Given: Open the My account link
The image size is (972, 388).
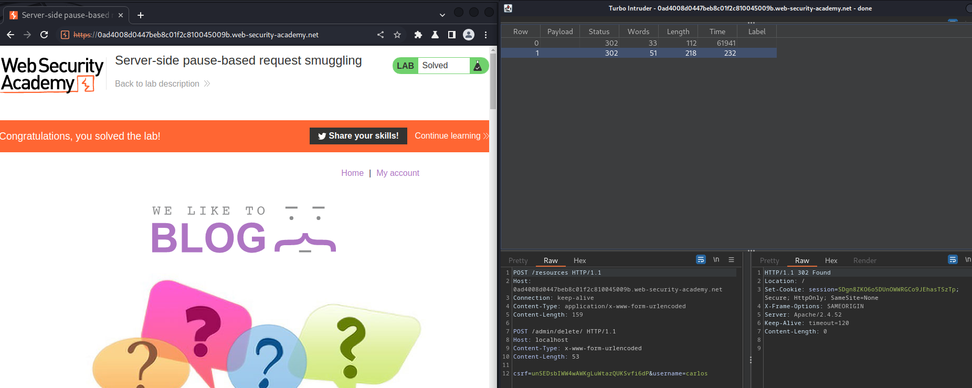Looking at the screenshot, I should click(x=398, y=173).
